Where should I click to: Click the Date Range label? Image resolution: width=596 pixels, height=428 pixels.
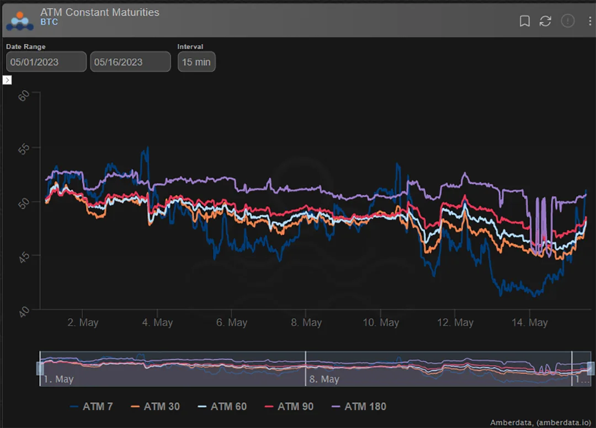(26, 47)
